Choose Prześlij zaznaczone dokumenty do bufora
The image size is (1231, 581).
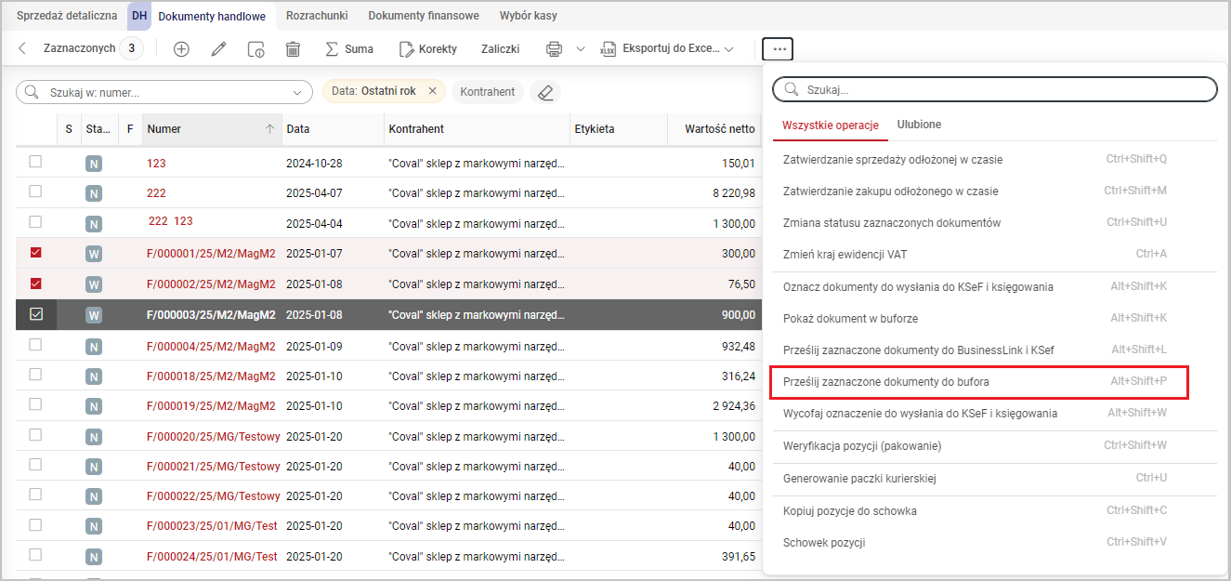coord(979,382)
